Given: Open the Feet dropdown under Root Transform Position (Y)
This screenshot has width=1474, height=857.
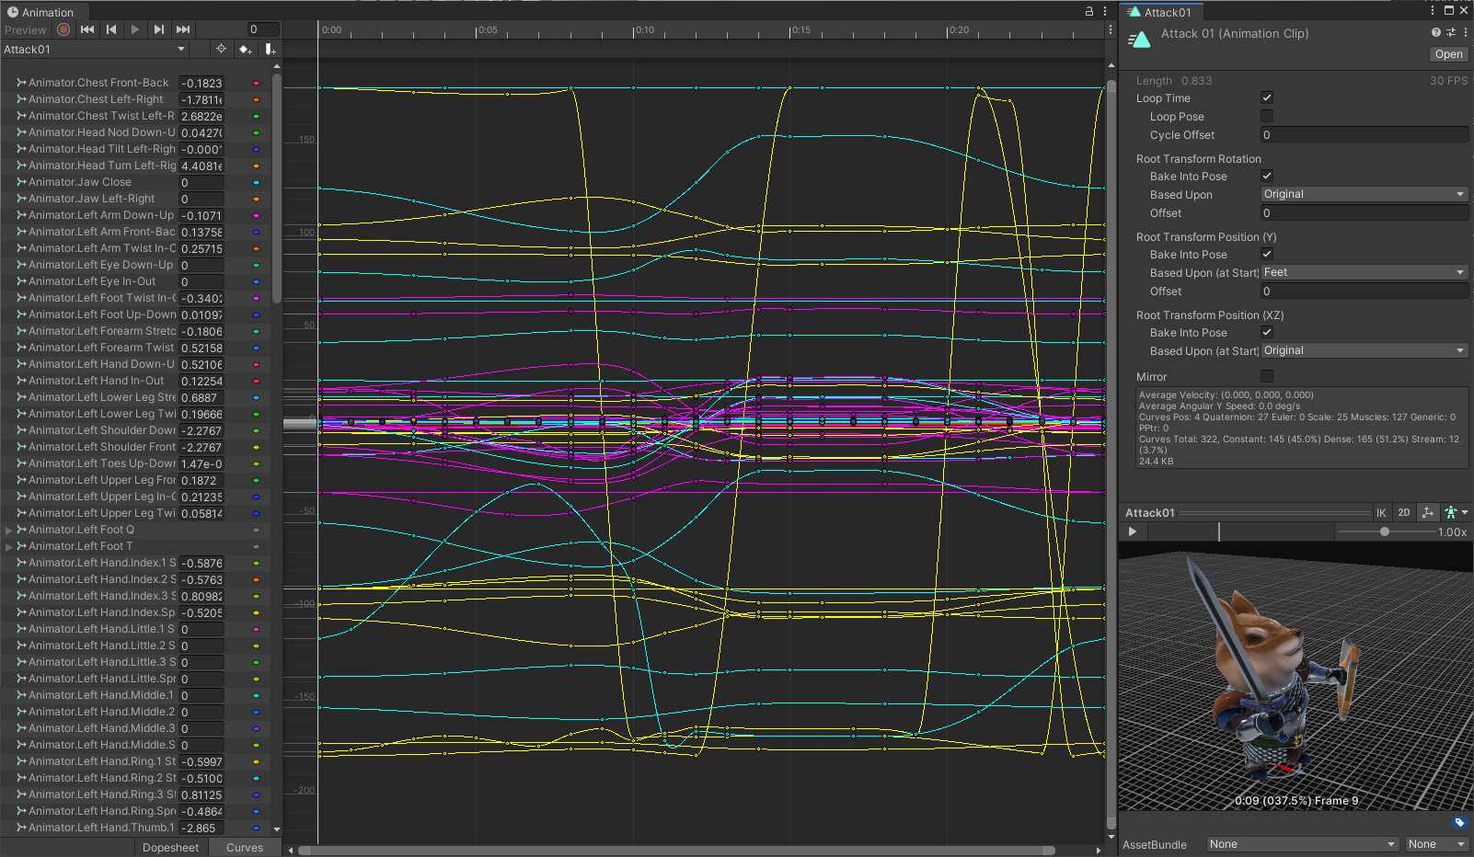Looking at the screenshot, I should [1364, 272].
